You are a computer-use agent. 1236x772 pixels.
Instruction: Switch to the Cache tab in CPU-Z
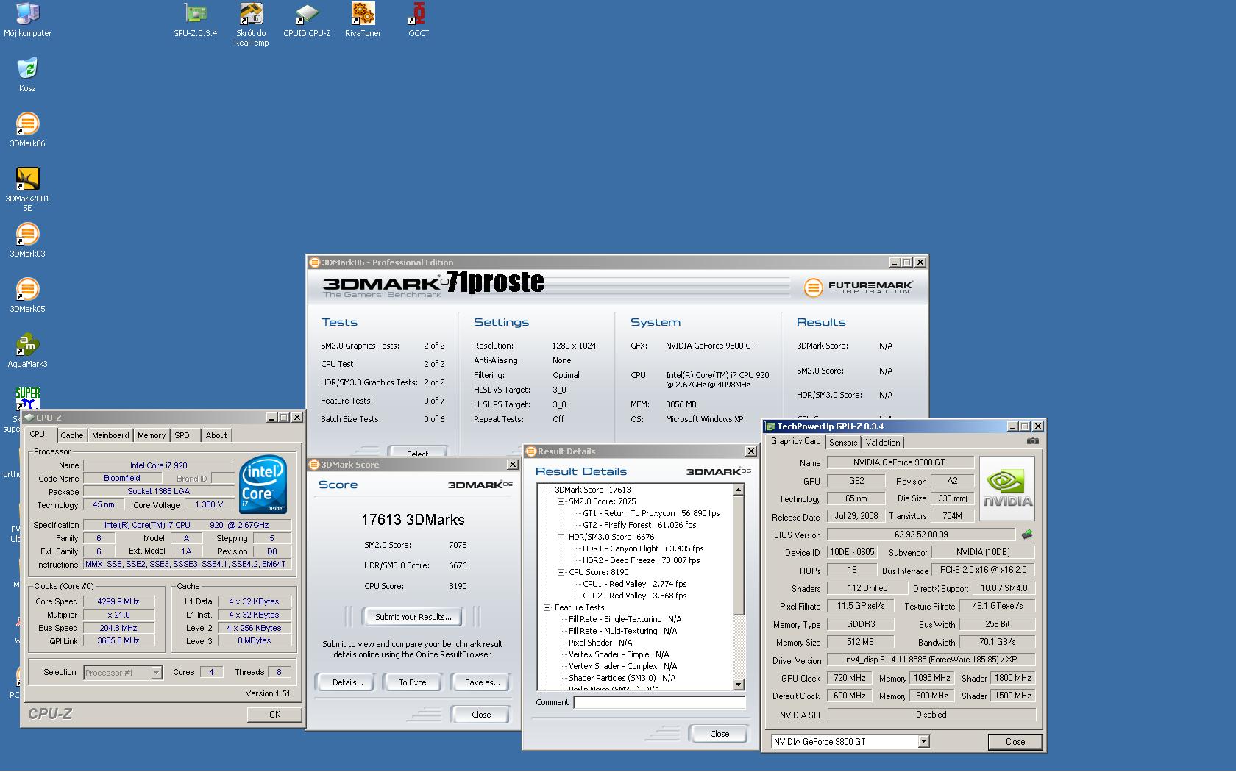click(x=72, y=435)
